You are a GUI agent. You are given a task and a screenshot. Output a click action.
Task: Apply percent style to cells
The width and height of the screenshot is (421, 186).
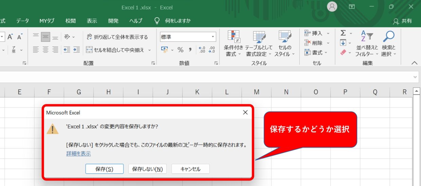[180, 50]
